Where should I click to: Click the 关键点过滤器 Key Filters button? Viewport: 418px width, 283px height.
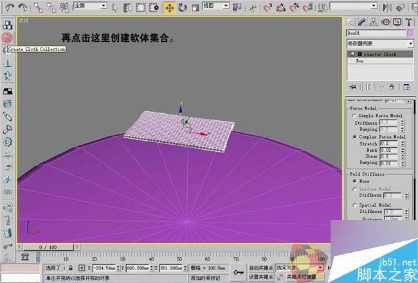[x=301, y=277]
